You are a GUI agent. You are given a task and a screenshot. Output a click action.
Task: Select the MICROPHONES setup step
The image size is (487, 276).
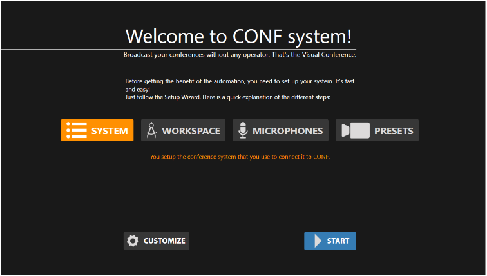point(280,130)
